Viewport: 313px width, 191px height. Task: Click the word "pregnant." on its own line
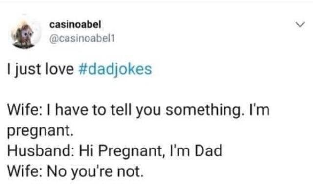click(40, 131)
